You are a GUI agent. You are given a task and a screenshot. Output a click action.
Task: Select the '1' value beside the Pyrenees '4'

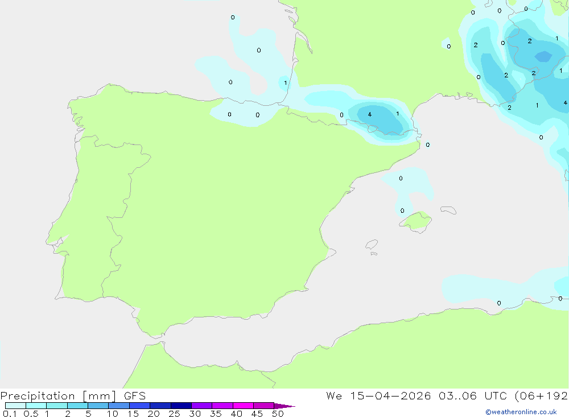click(x=398, y=114)
